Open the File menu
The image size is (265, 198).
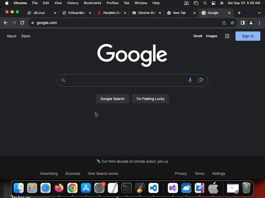pos(35,3)
